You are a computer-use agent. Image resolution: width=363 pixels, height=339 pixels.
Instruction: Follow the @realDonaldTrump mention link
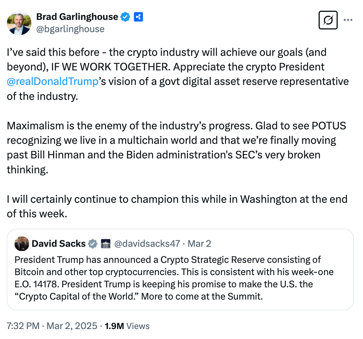tap(53, 81)
